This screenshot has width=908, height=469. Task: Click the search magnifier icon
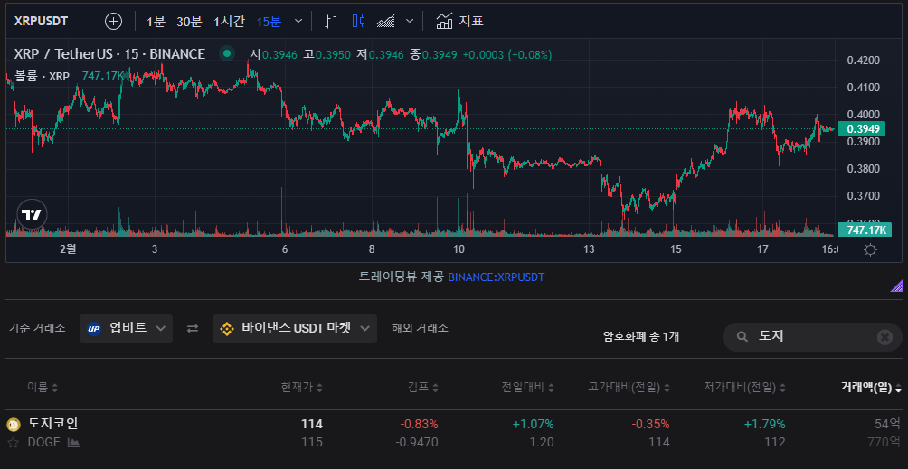[x=741, y=336]
